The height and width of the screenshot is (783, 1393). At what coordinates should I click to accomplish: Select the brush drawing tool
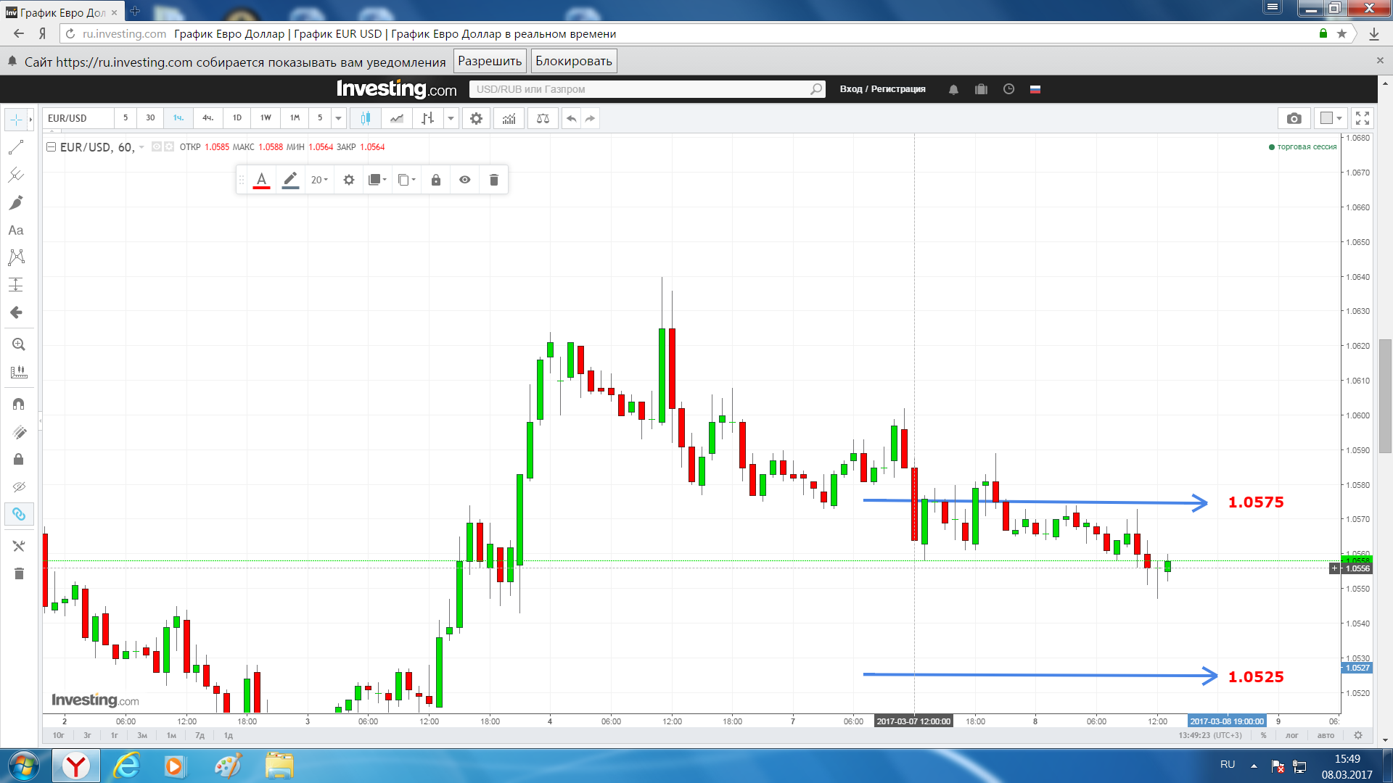[x=16, y=202]
